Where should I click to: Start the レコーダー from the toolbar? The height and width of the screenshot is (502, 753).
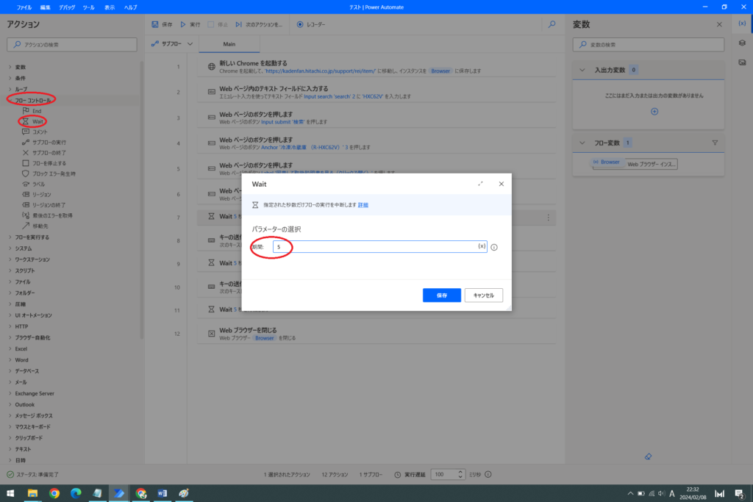(311, 24)
